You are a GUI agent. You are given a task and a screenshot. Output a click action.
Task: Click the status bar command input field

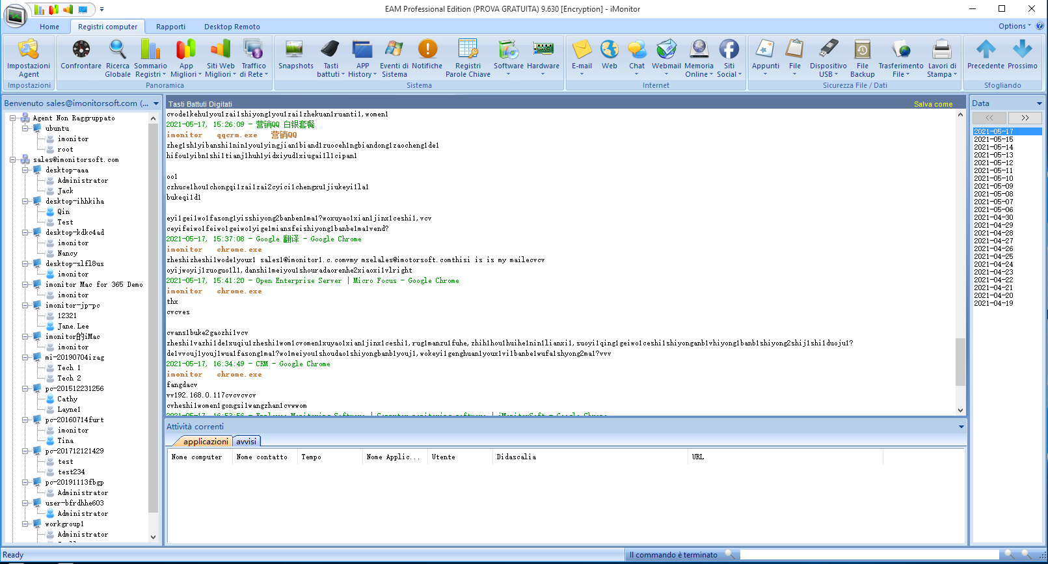coord(870,555)
